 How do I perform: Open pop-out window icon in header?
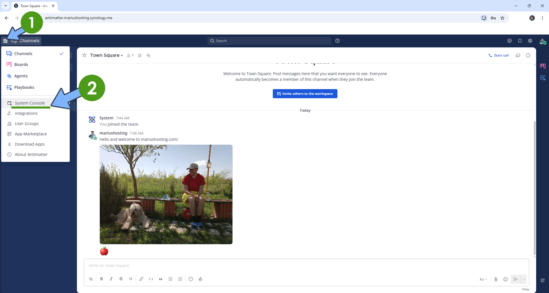click(x=518, y=55)
